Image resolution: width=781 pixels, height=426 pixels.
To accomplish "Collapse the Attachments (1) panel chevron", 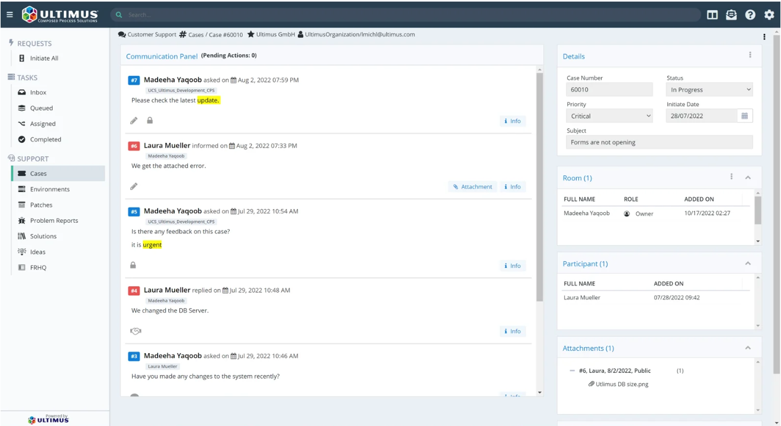I will [x=748, y=348].
